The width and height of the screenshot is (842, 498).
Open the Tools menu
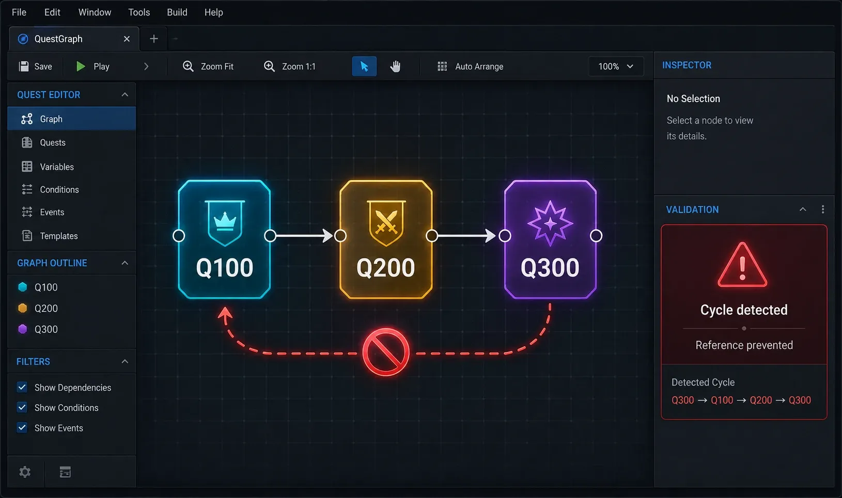click(x=139, y=12)
